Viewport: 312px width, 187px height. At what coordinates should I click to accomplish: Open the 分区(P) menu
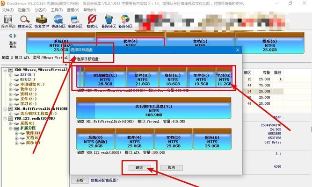40,10
